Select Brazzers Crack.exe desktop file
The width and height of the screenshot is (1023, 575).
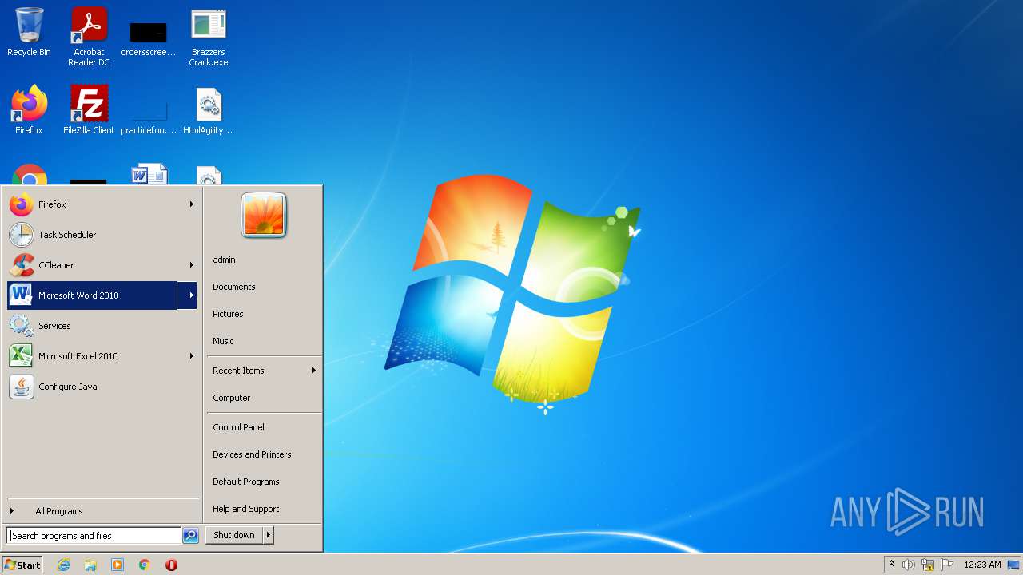point(209,38)
